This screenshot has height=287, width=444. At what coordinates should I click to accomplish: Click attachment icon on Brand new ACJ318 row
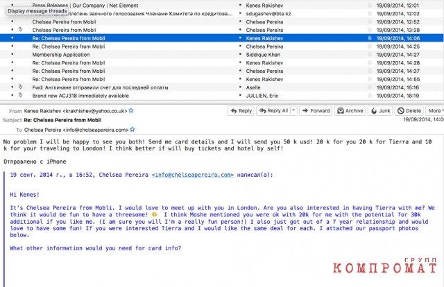coord(20,95)
